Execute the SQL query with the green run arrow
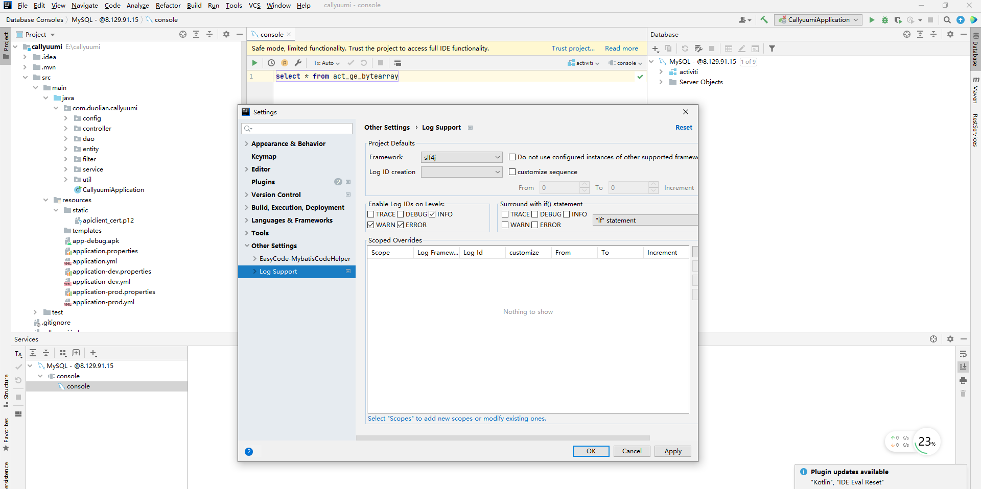 [x=254, y=63]
